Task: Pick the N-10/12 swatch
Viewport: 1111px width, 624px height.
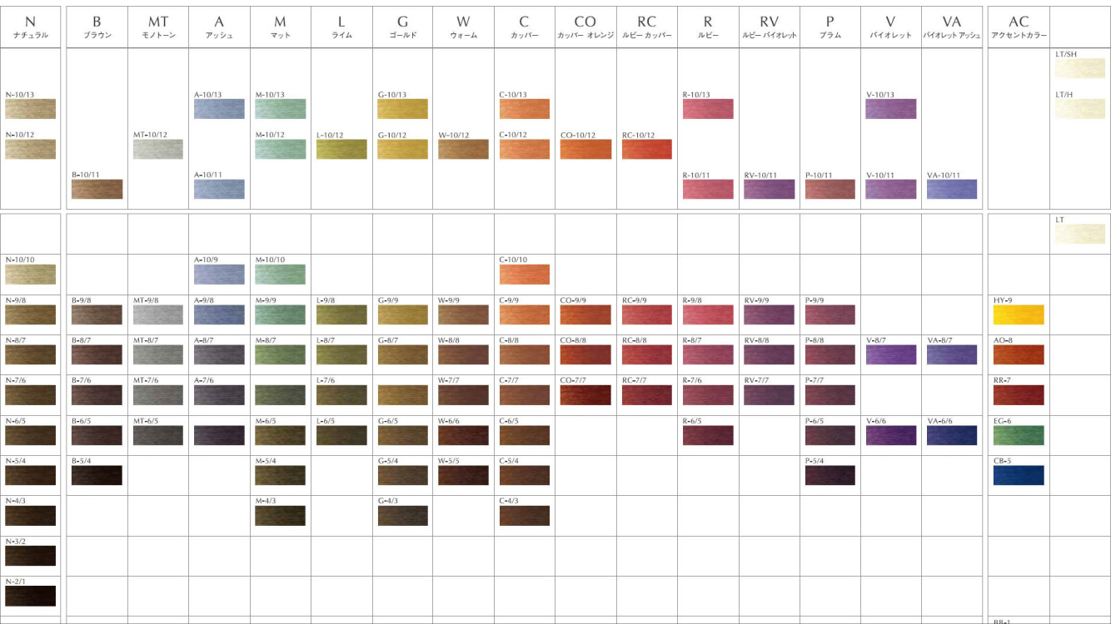Action: point(30,149)
